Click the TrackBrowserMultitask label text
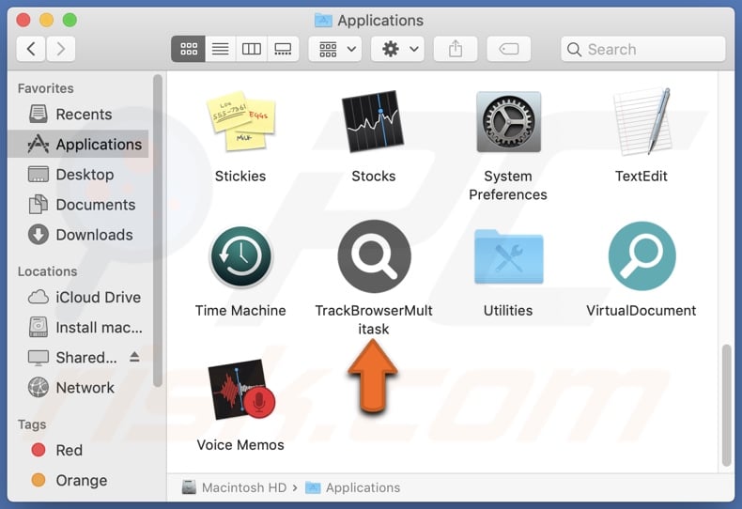 point(374,319)
